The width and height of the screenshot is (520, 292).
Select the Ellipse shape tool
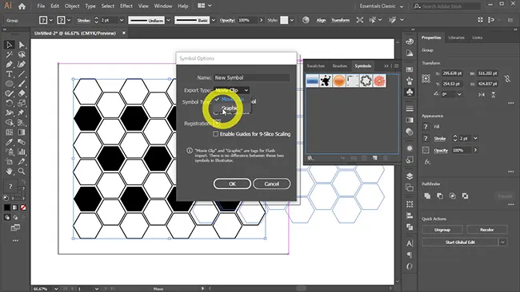[9, 84]
